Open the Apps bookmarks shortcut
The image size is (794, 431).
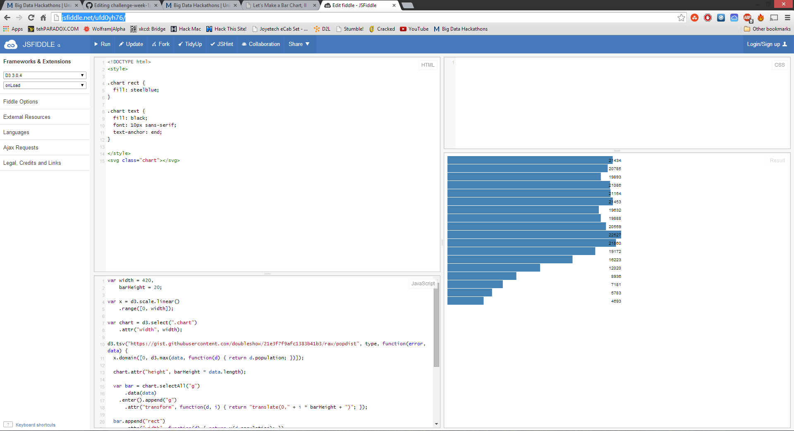pyautogui.click(x=13, y=29)
